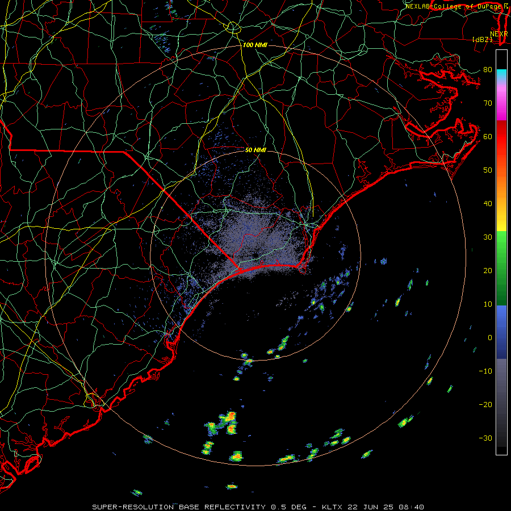
Task: Click the 30 value on reflectivity scale
Action: pos(488,237)
